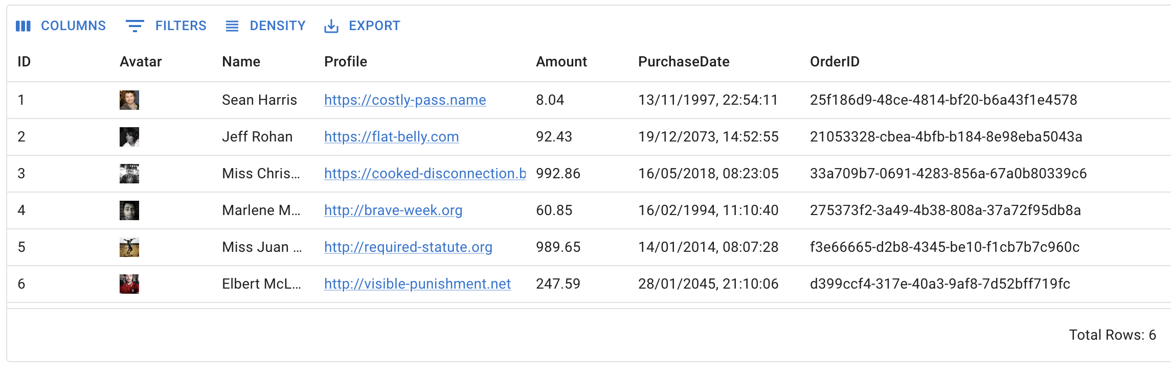The height and width of the screenshot is (378, 1171).
Task: Open the costly-pass.name profile link
Action: click(x=405, y=100)
